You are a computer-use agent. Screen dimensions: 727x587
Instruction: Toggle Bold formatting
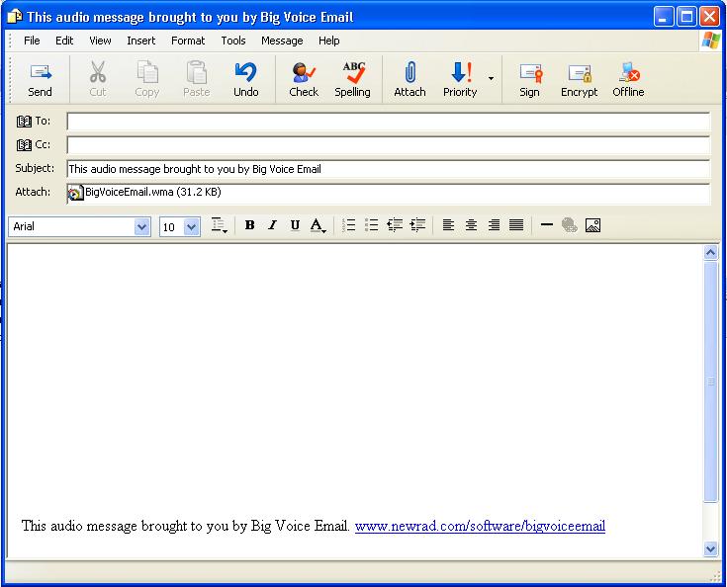pyautogui.click(x=249, y=225)
